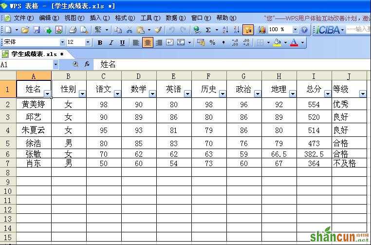
Task: Align cell text to the left
Action: click(x=136, y=42)
